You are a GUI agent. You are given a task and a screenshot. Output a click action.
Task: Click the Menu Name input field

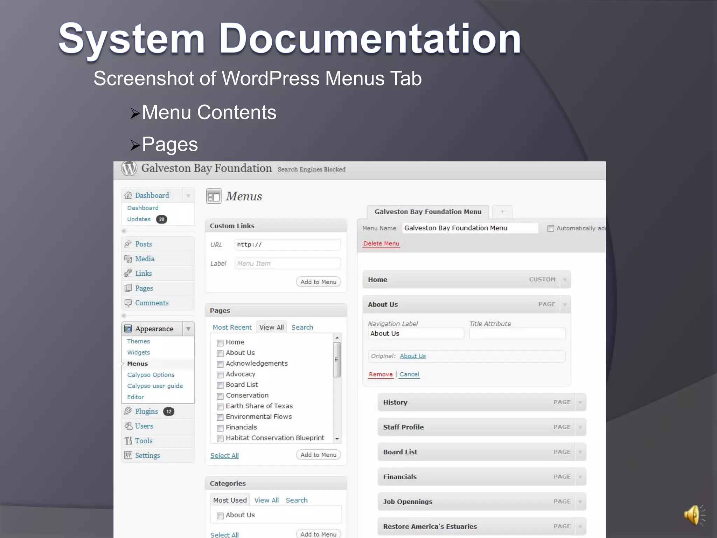pos(470,228)
